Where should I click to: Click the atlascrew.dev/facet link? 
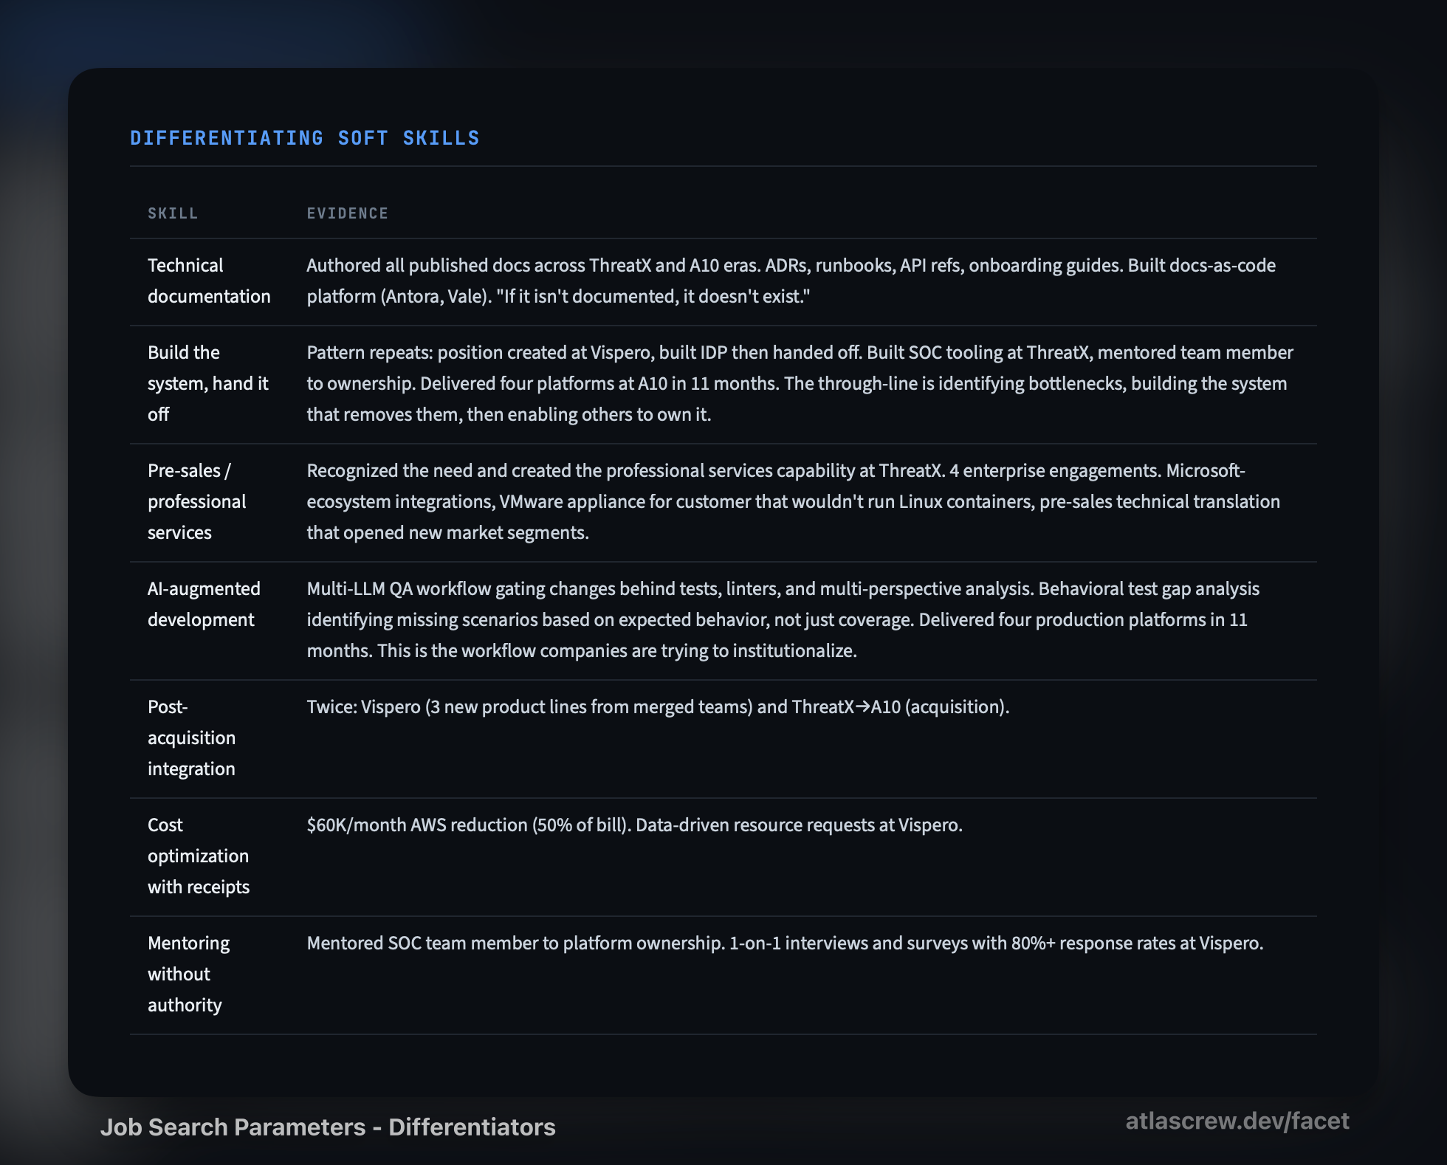pyautogui.click(x=1237, y=1121)
